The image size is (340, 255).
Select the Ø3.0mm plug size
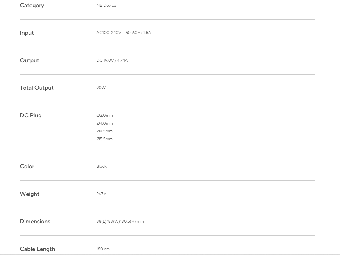pos(104,116)
